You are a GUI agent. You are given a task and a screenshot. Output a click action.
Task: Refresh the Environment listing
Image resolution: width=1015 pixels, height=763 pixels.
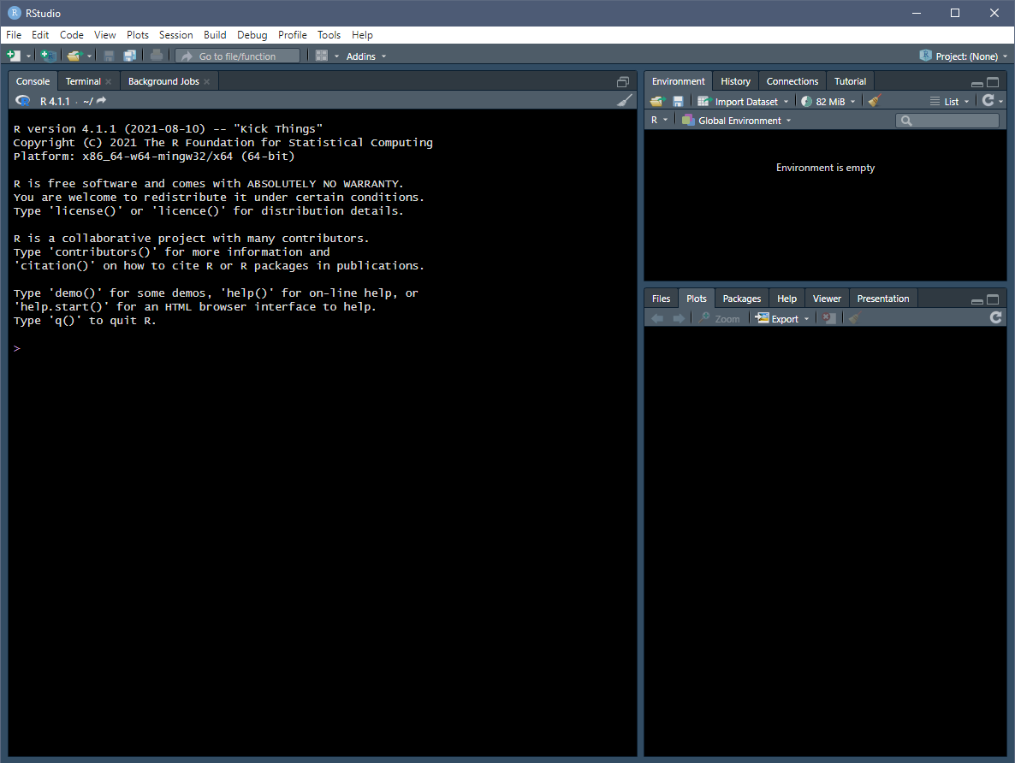[990, 100]
